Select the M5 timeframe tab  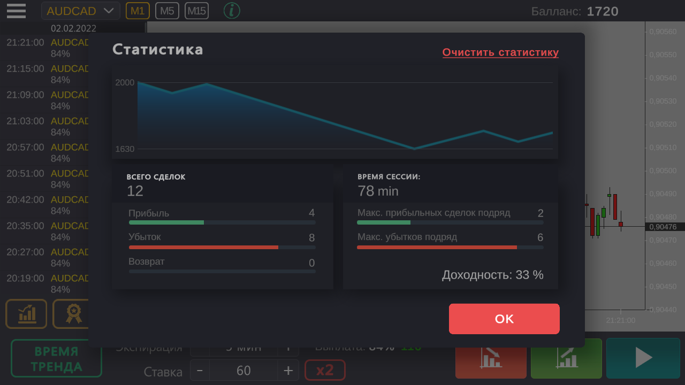167,10
